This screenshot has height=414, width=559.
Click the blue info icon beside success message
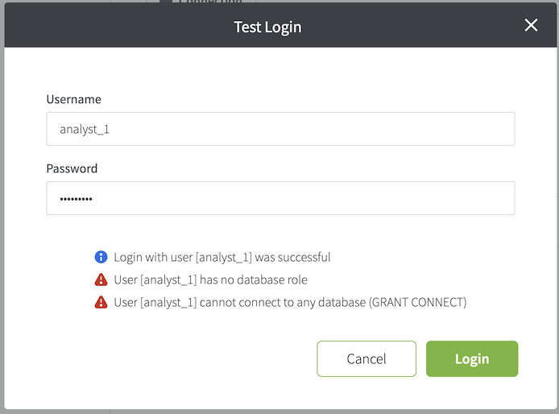(101, 258)
